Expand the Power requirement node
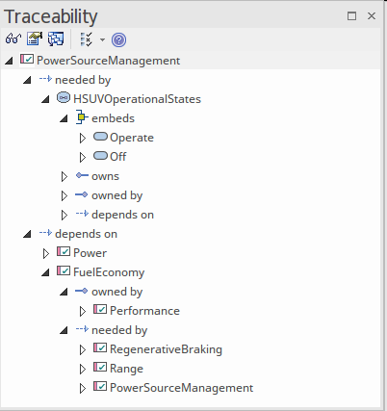387x411 pixels. [x=46, y=253]
